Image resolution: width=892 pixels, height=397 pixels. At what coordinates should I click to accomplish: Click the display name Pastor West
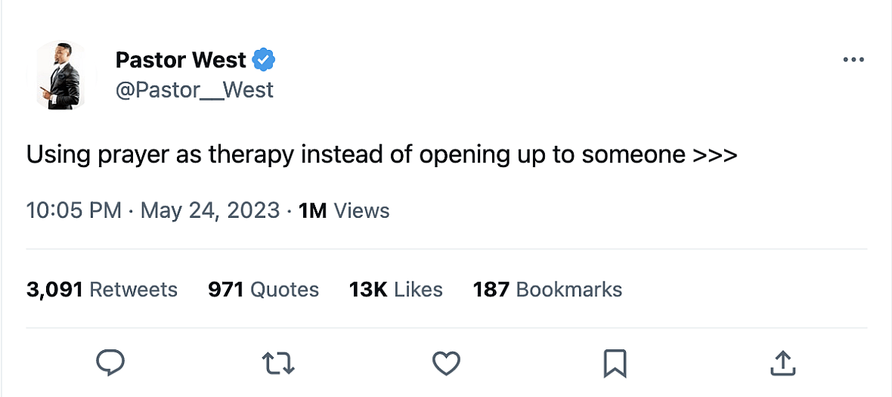181,59
